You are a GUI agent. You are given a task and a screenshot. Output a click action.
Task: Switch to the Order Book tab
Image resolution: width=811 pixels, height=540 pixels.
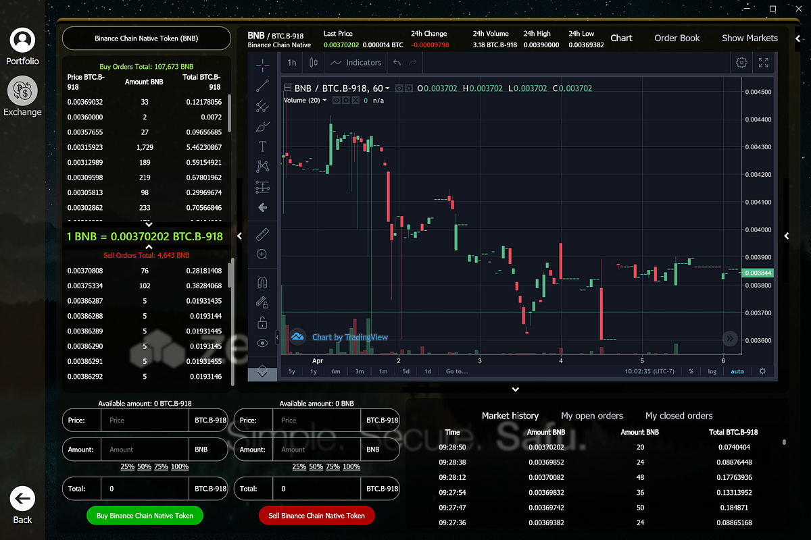(677, 38)
